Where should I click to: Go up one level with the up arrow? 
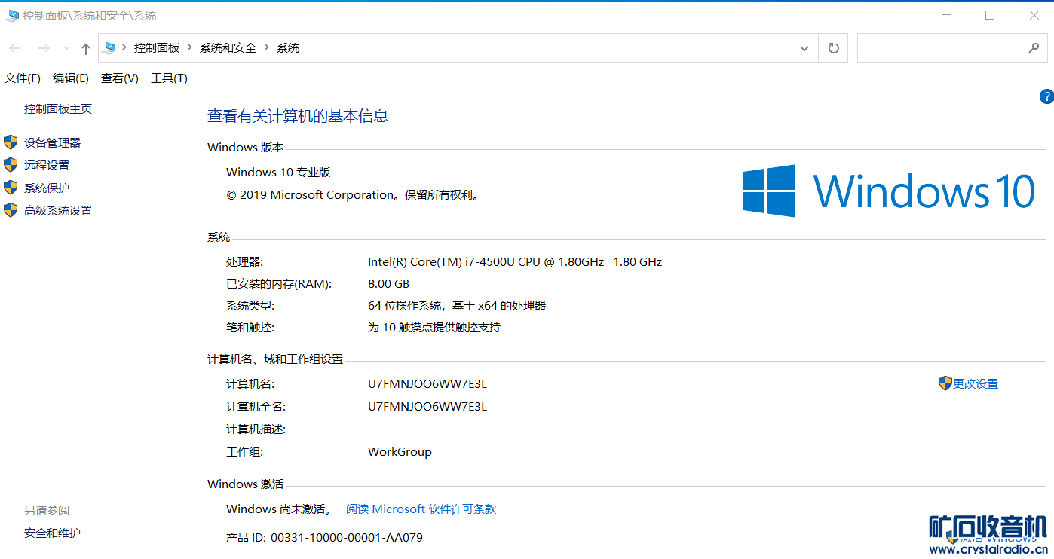(x=86, y=48)
